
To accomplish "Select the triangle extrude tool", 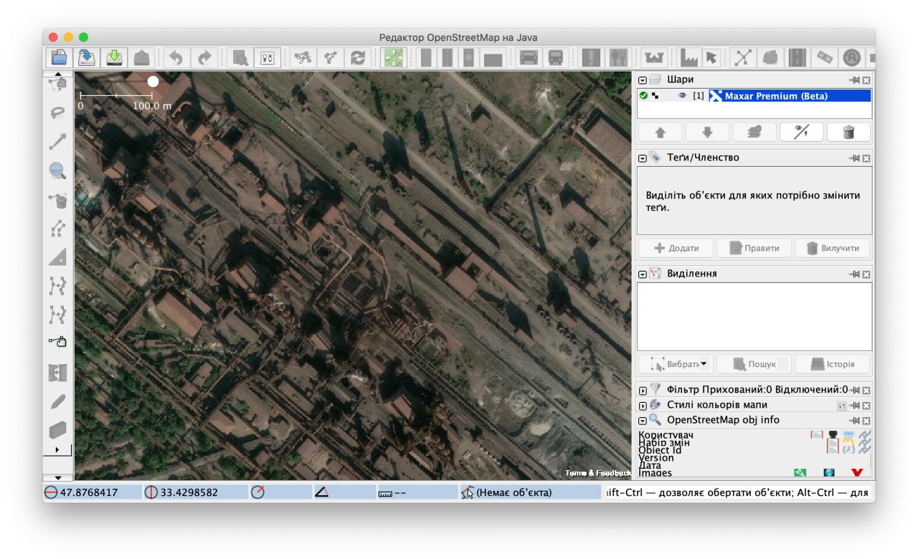I will pos(57,257).
